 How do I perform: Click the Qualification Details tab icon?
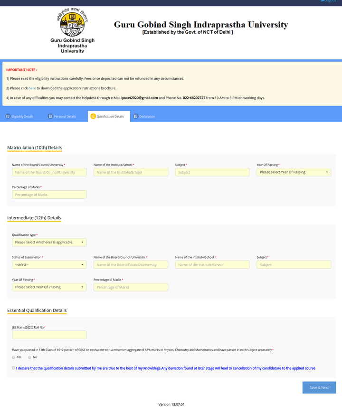click(x=93, y=117)
